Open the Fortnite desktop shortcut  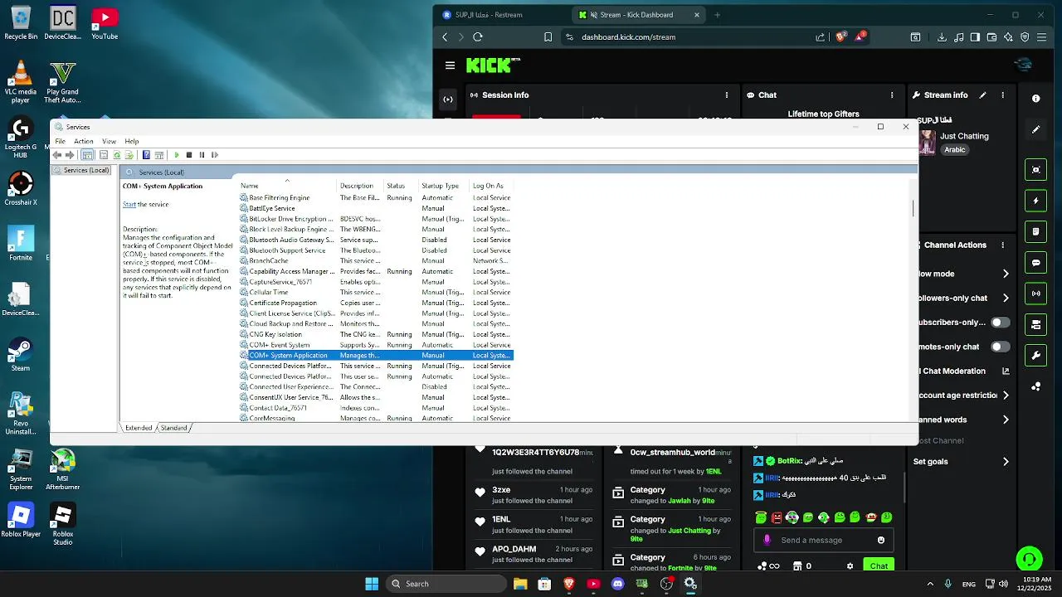click(21, 243)
